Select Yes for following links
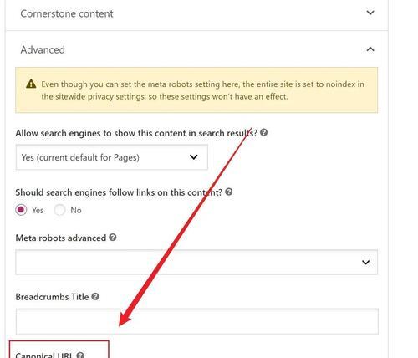The image size is (418, 358). point(21,210)
